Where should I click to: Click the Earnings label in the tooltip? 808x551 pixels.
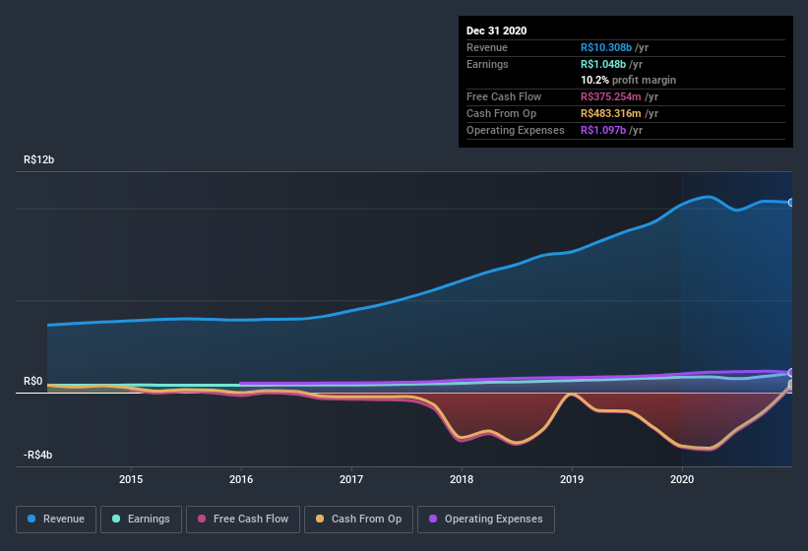coord(487,64)
